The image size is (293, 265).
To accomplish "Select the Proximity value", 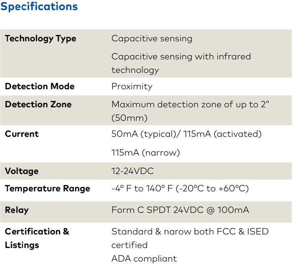I will 132,86.
